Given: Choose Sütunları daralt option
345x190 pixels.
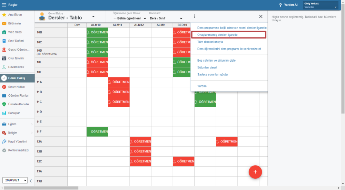Looking at the screenshot, I should click(207, 67).
